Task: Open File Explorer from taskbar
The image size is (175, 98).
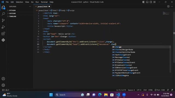Action: coord(106,95)
